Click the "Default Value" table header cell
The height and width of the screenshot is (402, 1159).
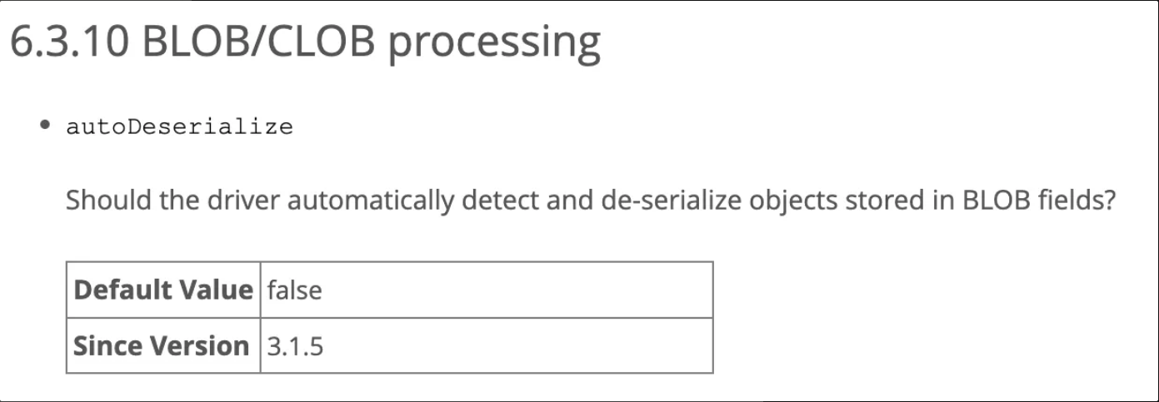pos(163,290)
